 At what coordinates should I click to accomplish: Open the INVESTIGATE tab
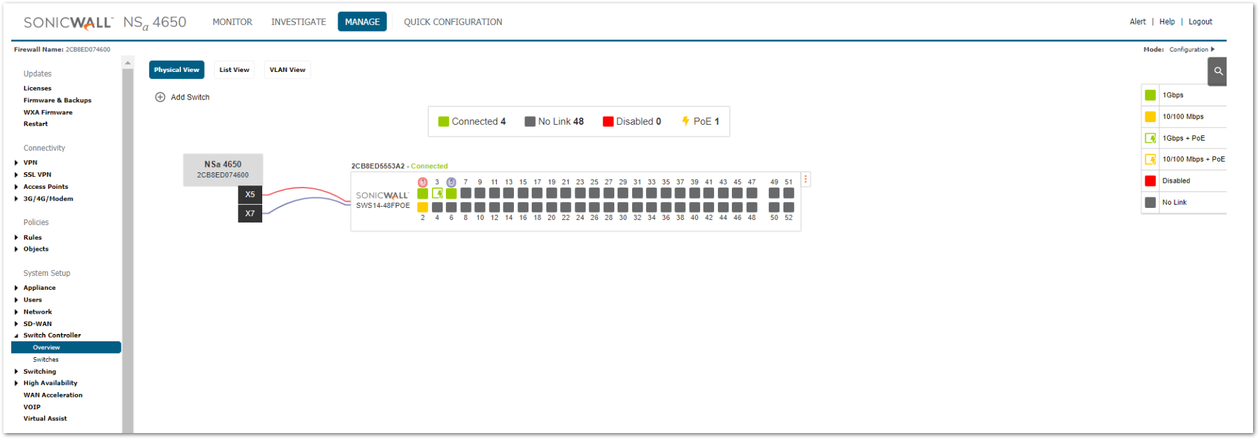coord(299,22)
